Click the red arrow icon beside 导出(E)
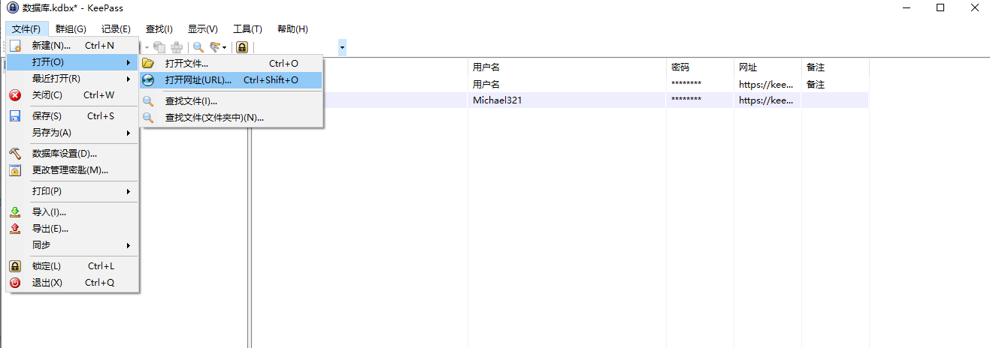 click(15, 229)
